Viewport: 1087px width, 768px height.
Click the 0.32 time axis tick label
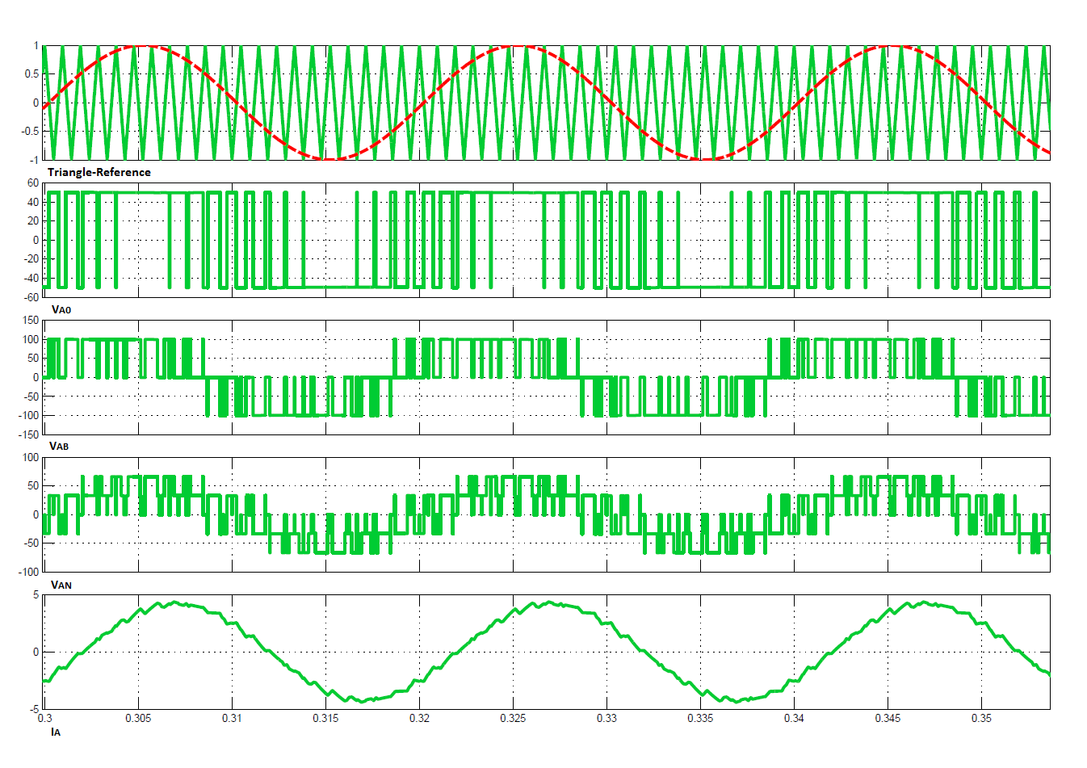[419, 718]
